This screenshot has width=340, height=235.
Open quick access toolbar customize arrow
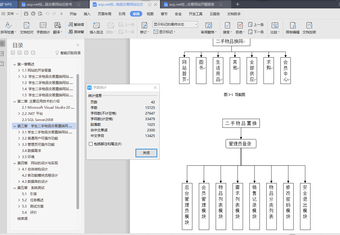click(x=61, y=14)
